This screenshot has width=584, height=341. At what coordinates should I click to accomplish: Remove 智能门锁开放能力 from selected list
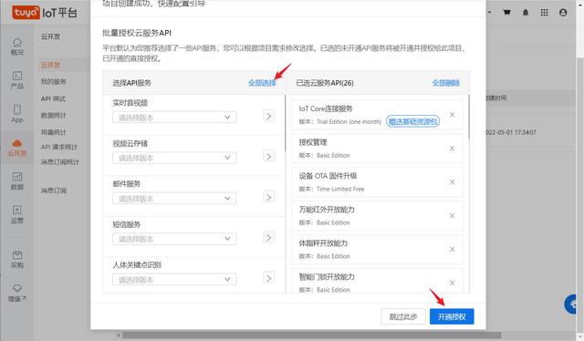pyautogui.click(x=453, y=283)
